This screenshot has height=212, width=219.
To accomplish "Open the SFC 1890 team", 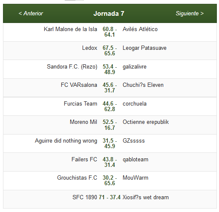I will point(85,198).
